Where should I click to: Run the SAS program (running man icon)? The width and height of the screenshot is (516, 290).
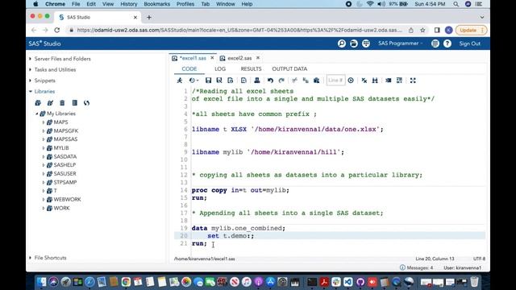point(180,81)
